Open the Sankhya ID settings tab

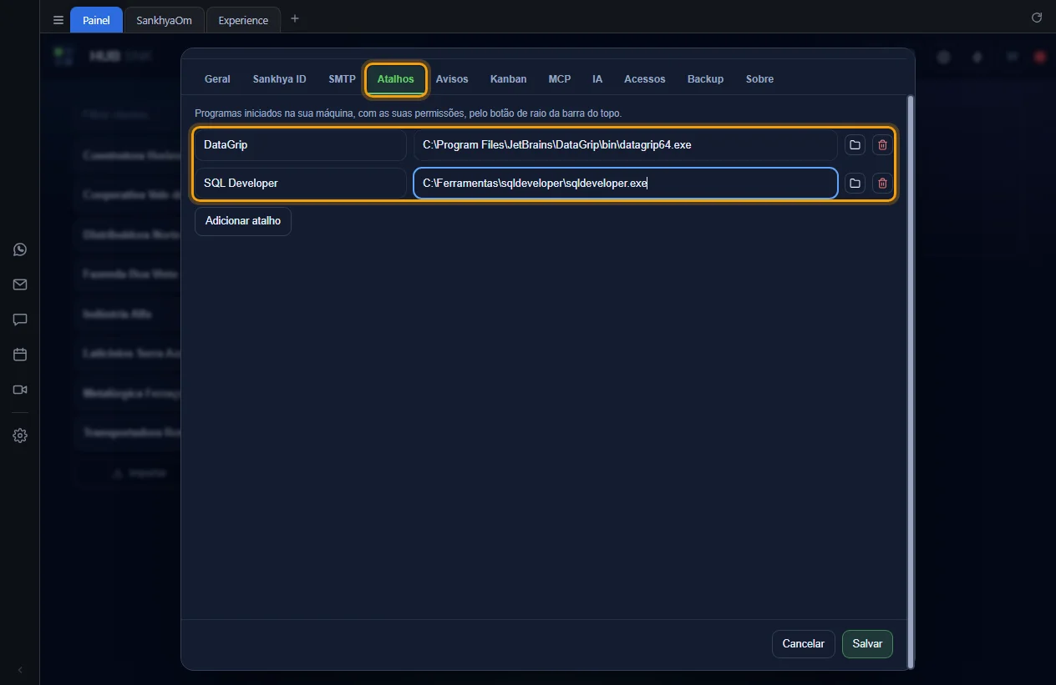pyautogui.click(x=280, y=79)
